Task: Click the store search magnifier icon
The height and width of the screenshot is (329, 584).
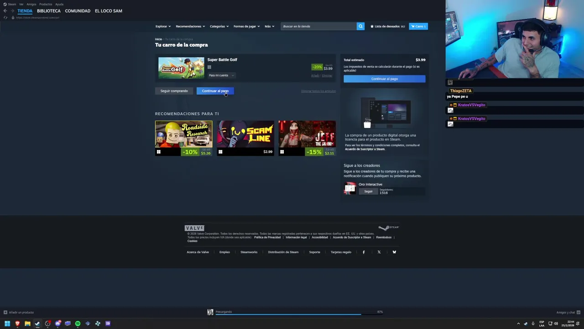Action: point(360,26)
